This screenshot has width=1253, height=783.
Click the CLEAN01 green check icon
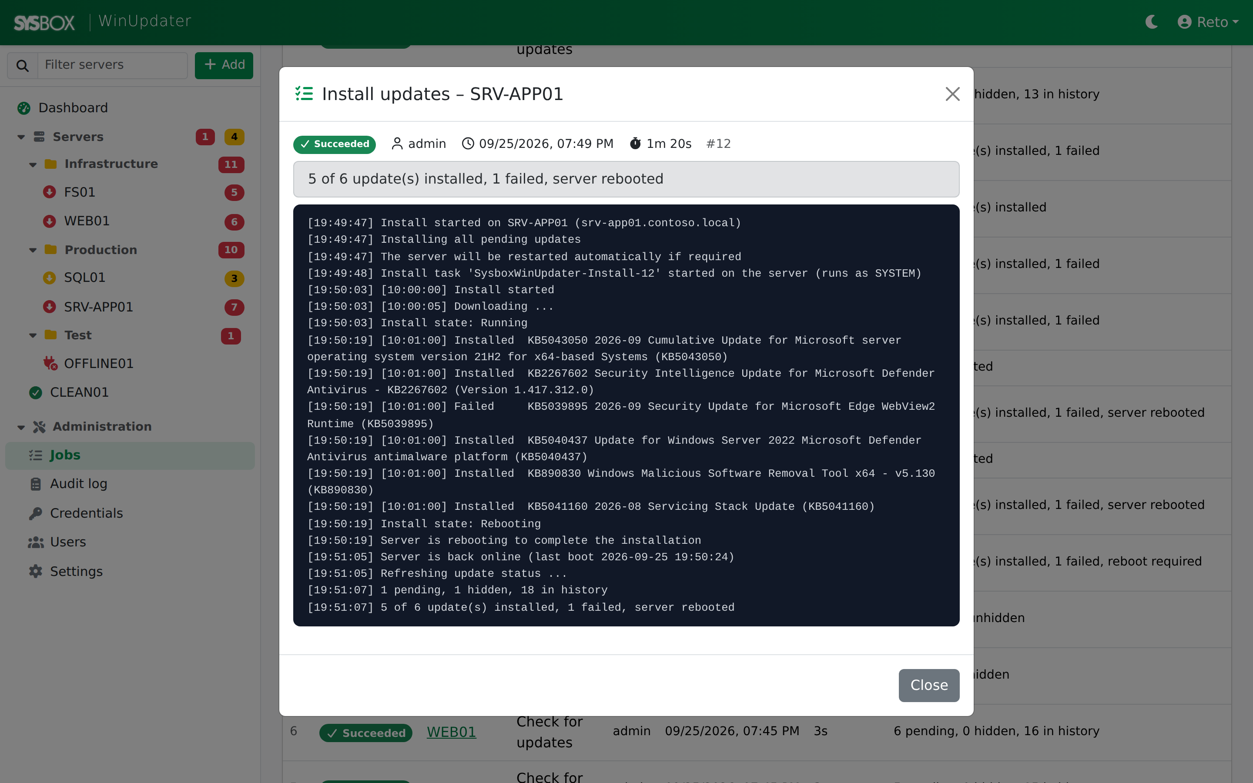pyautogui.click(x=36, y=392)
